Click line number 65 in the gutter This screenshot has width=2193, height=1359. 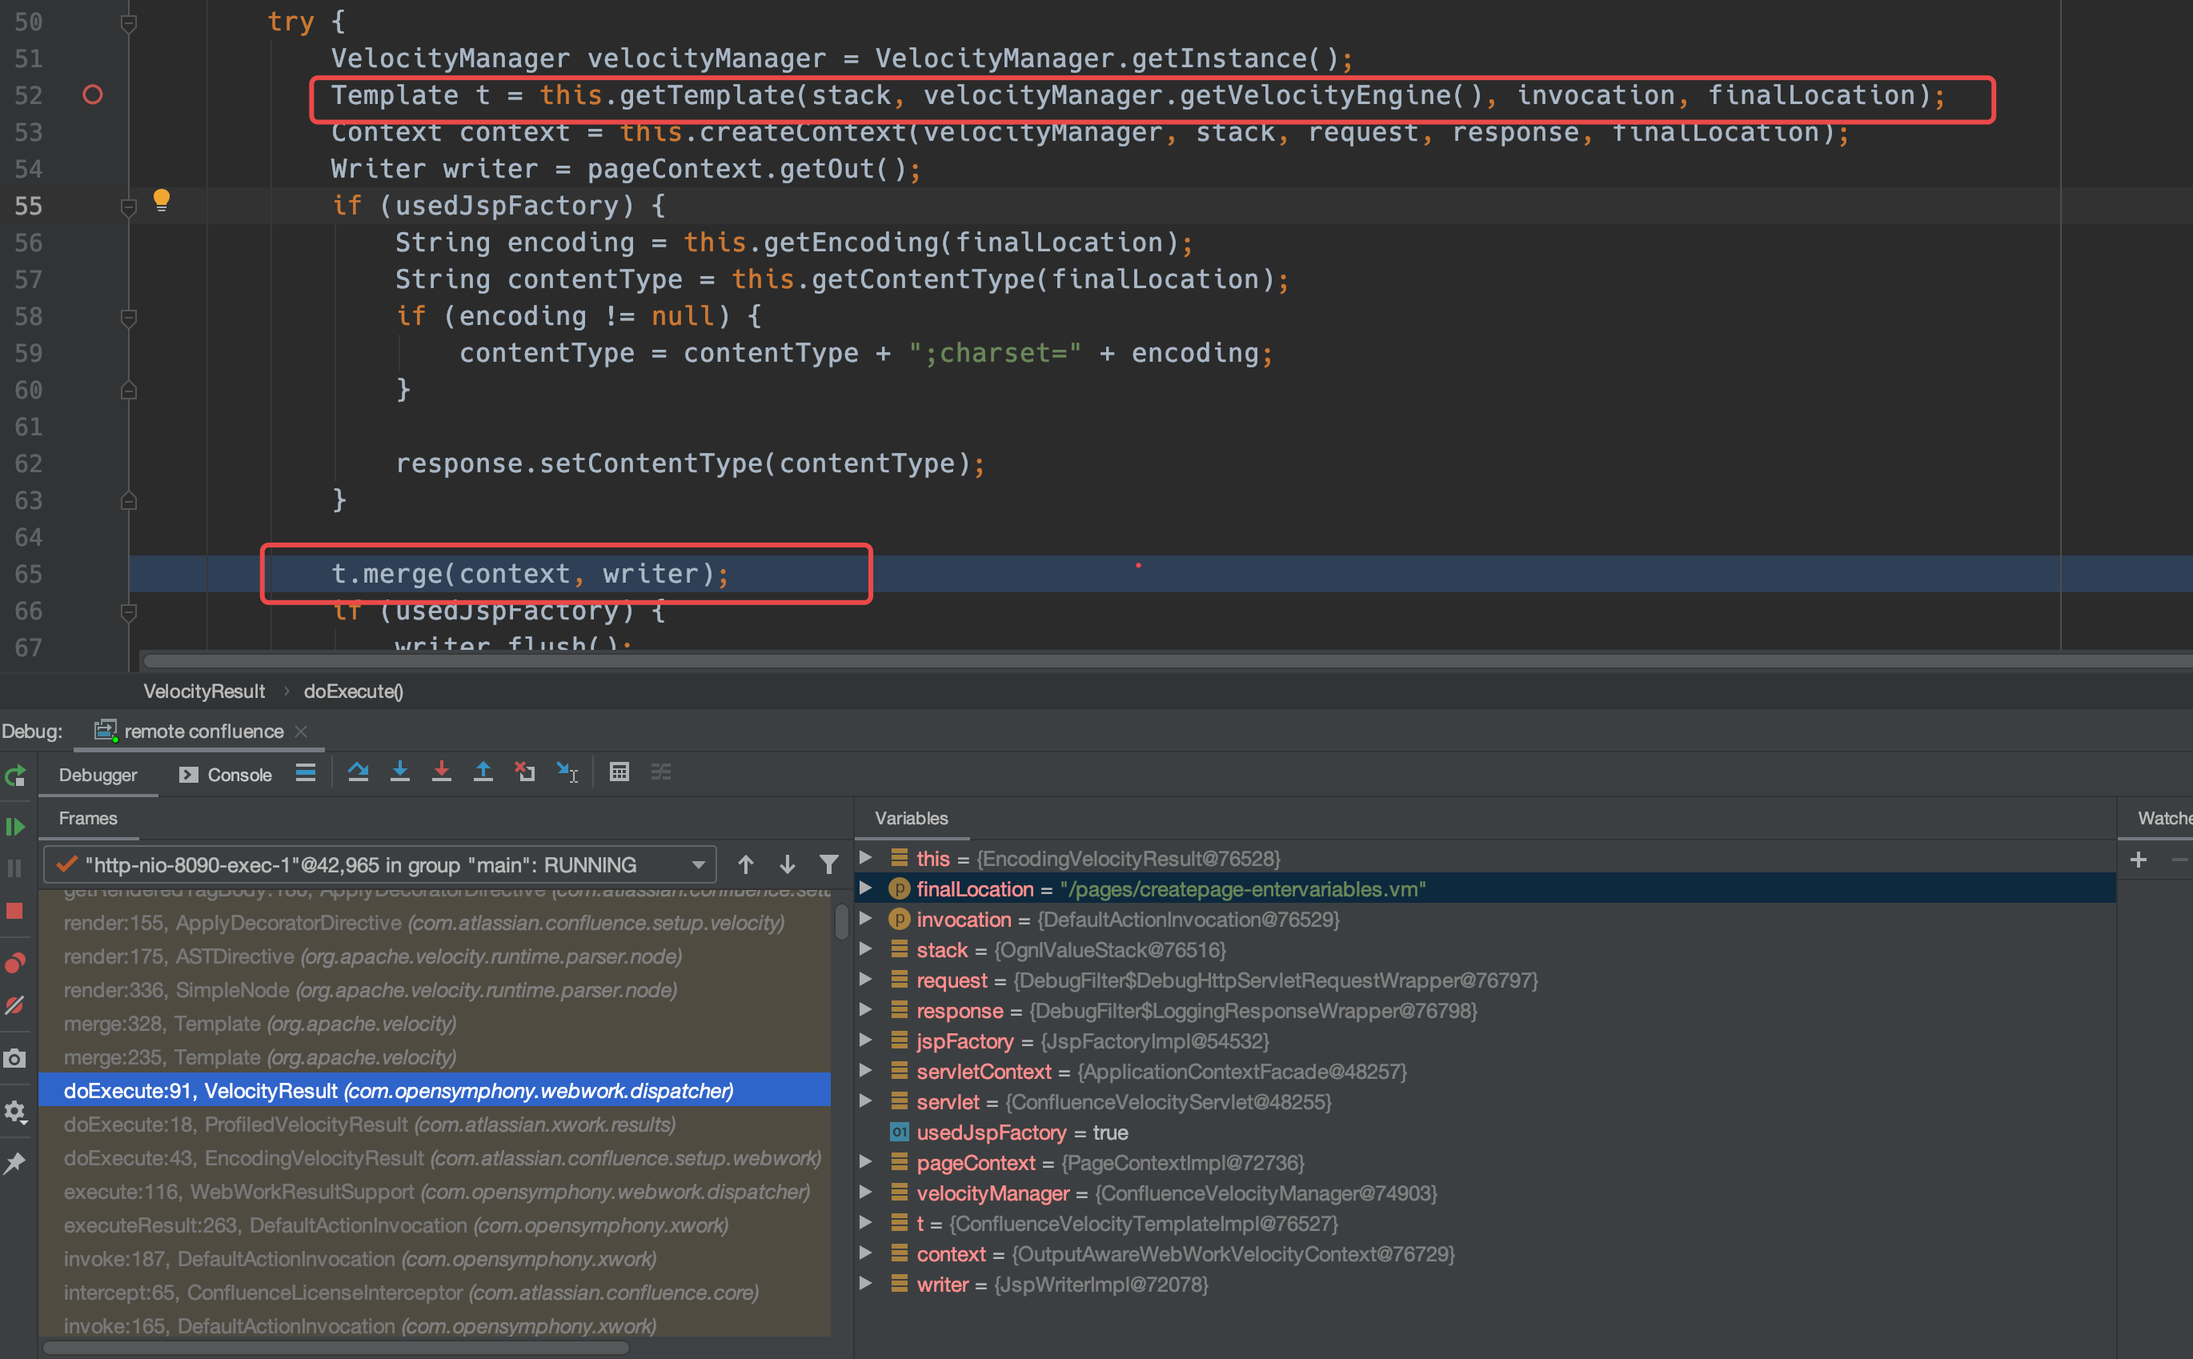point(28,573)
